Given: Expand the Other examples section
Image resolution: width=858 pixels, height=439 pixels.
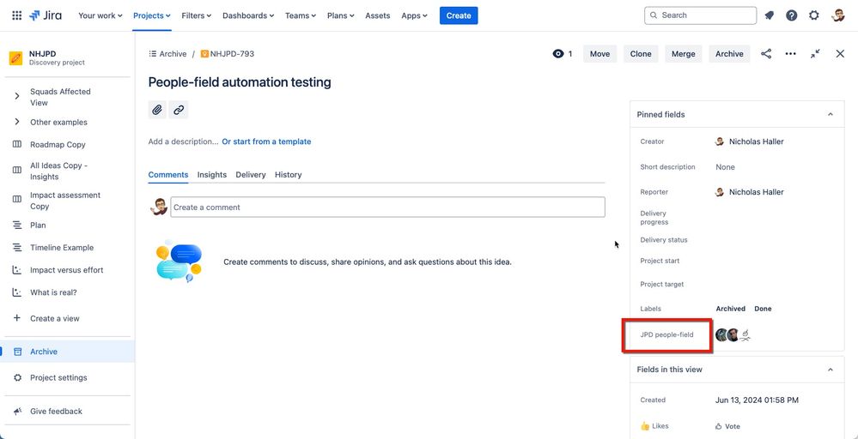Looking at the screenshot, I should 17,122.
